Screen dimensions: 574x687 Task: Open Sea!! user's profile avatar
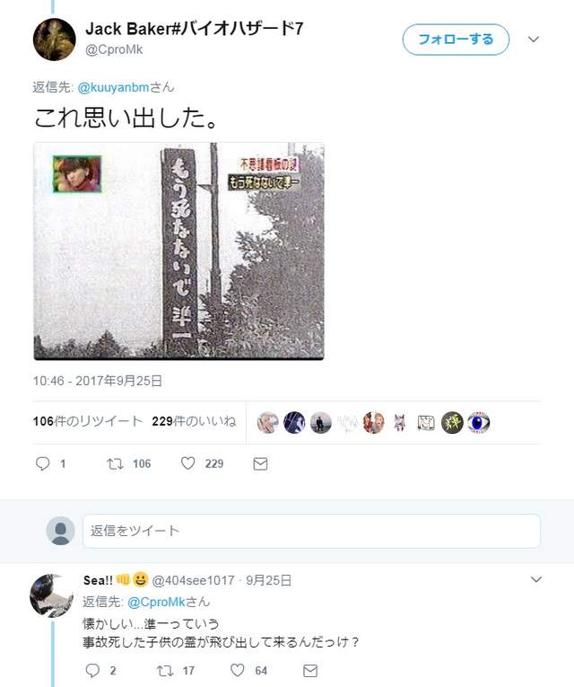[x=52, y=595]
